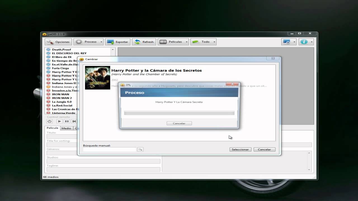Select Indiana Jones El in the list
This screenshot has width=358, height=201.
tap(64, 83)
